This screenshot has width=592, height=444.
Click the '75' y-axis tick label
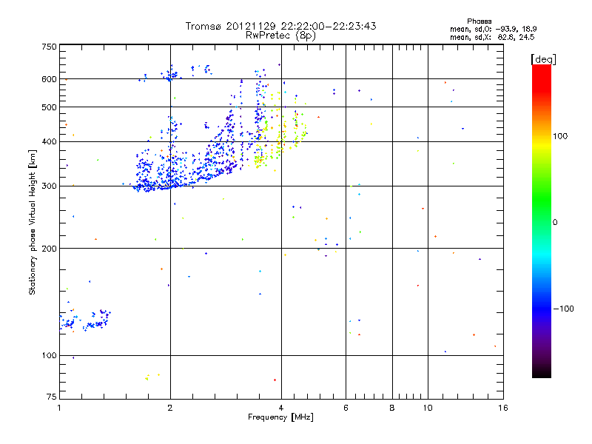pos(52,397)
